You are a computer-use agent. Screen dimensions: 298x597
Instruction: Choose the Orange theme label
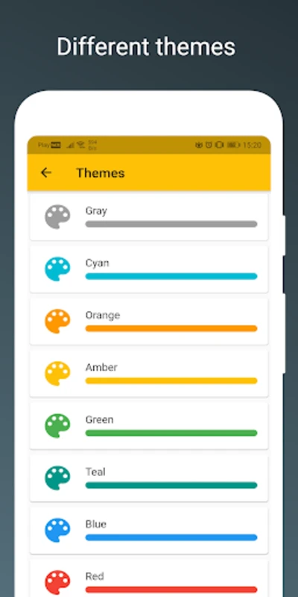pos(103,315)
